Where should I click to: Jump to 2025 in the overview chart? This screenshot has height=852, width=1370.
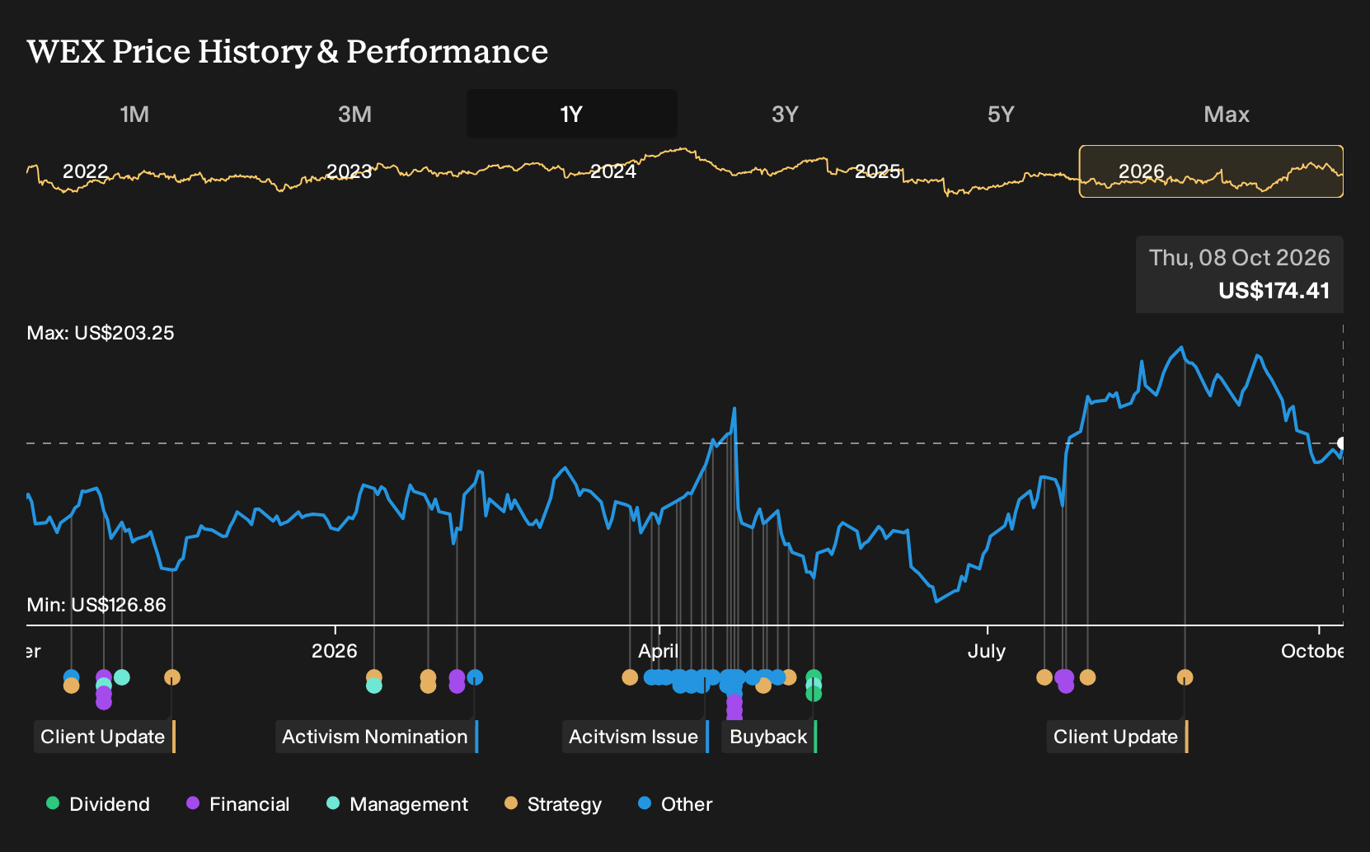coord(877,171)
